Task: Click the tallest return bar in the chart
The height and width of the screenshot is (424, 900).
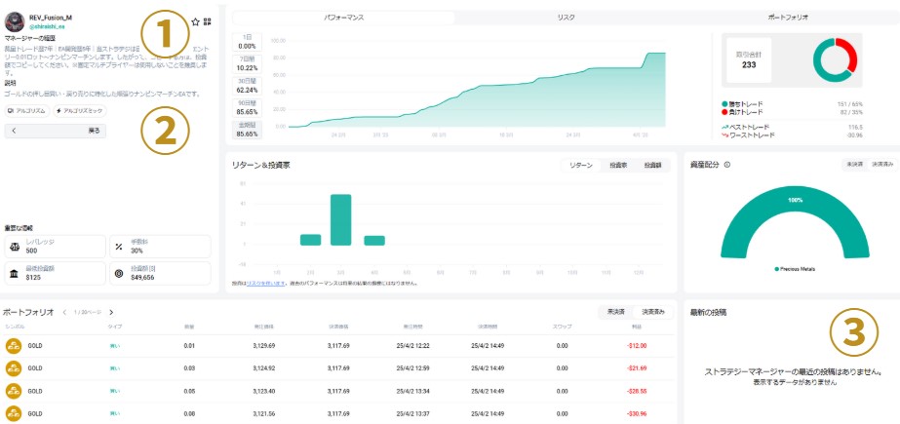Action: pos(341,219)
